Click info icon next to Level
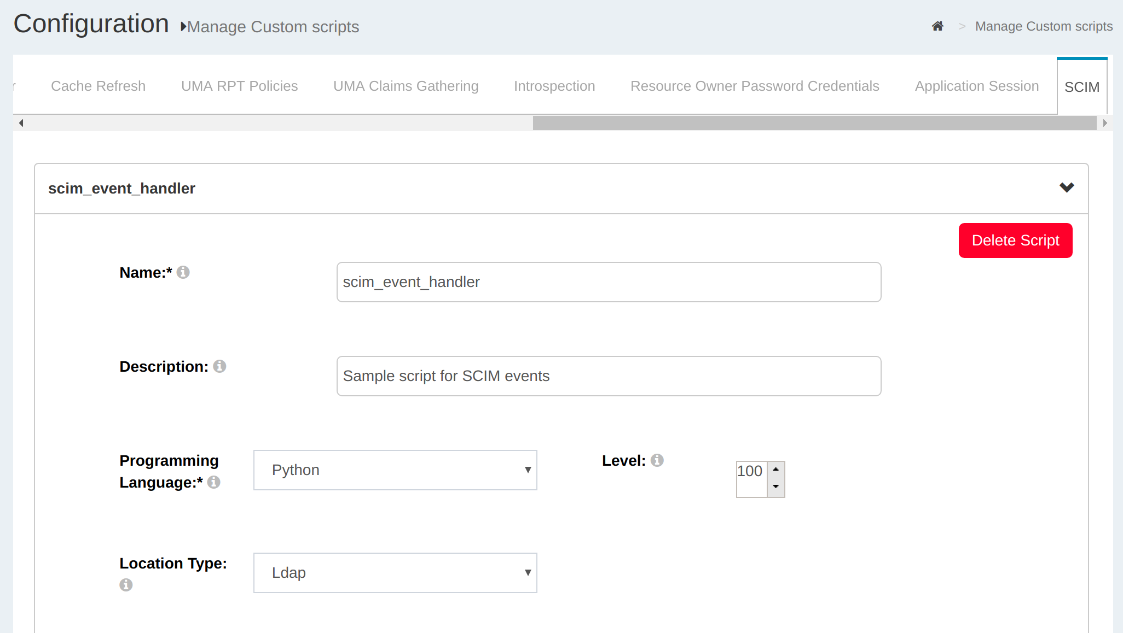This screenshot has height=633, width=1123. point(657,460)
